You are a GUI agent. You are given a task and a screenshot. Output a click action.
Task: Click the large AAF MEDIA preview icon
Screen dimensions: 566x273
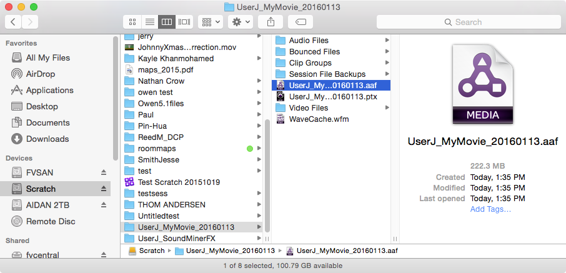(x=483, y=84)
